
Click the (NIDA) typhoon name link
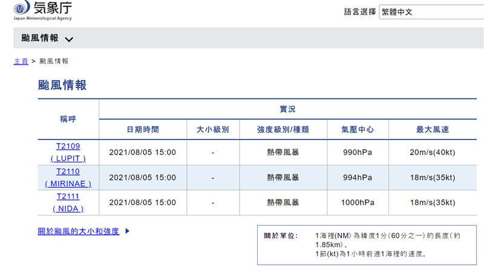[x=68, y=209]
